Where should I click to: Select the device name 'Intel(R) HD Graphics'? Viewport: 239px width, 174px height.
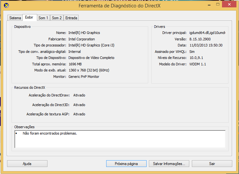point(84,33)
